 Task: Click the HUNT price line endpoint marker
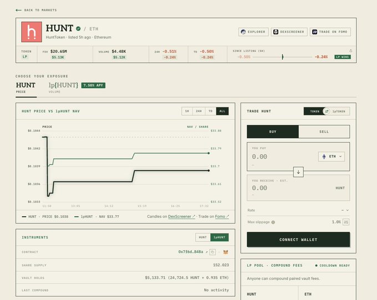[208, 171]
